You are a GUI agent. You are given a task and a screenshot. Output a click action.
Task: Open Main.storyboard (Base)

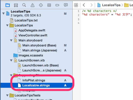[37, 45]
